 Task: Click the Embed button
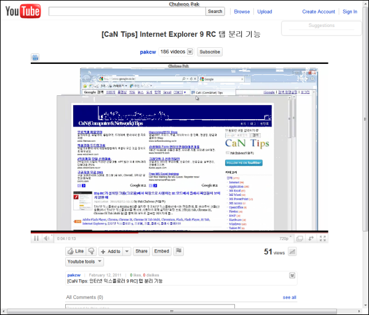161,251
